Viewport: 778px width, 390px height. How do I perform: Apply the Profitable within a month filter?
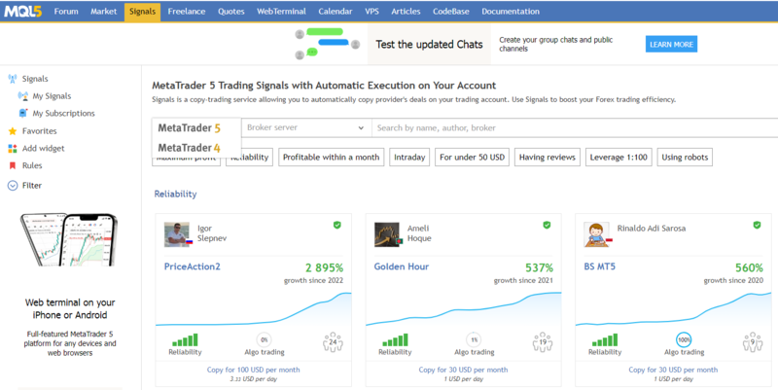tap(331, 158)
